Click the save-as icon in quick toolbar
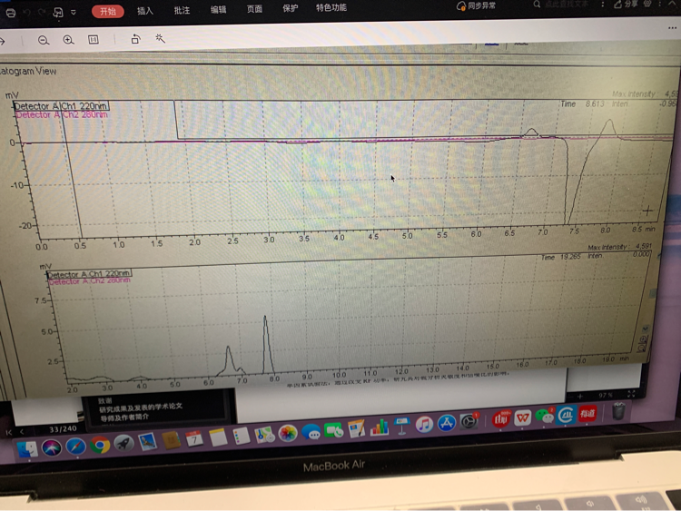Screen dimensions: 681x511 tap(58, 13)
